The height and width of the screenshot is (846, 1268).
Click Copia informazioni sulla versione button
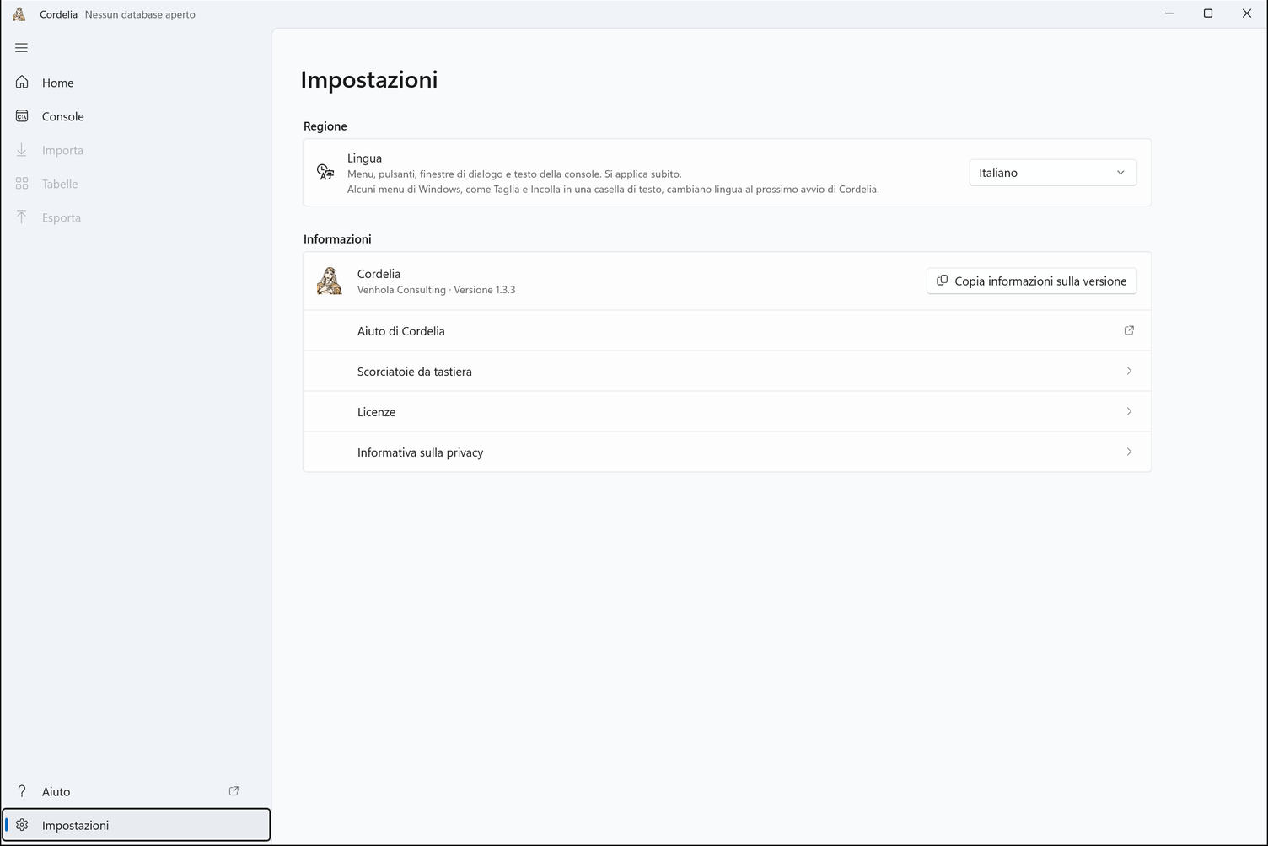tap(1031, 281)
